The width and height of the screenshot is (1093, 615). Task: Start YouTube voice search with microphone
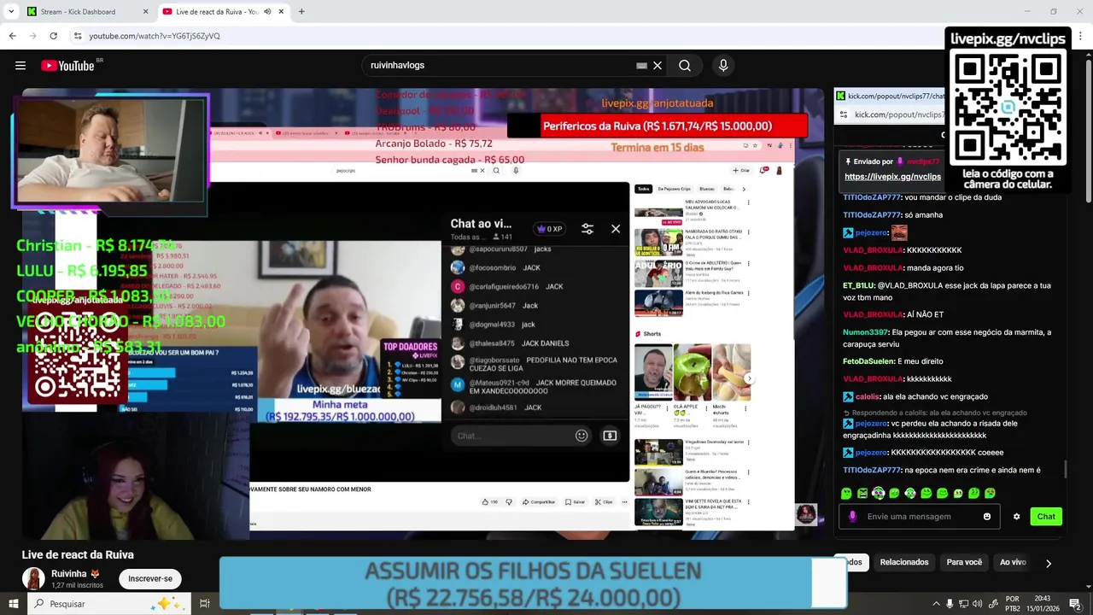click(723, 66)
